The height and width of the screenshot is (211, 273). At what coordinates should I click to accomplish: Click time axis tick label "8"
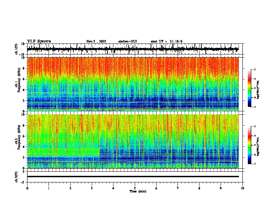[199, 188]
